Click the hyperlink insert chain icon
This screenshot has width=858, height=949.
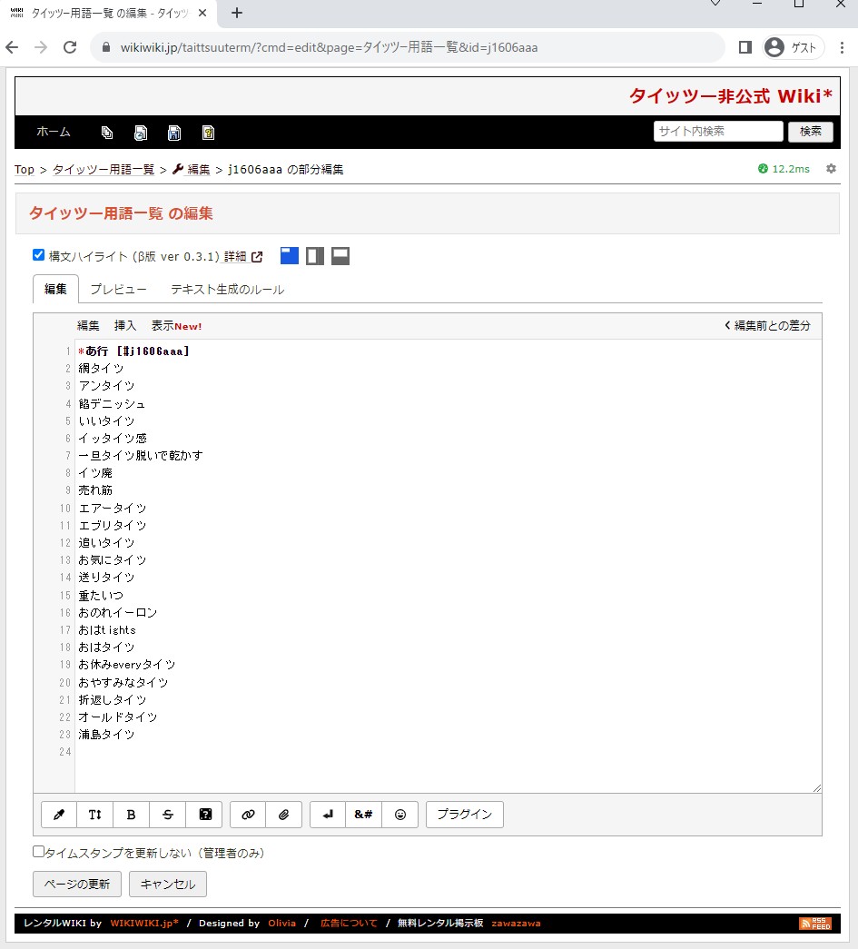click(248, 815)
